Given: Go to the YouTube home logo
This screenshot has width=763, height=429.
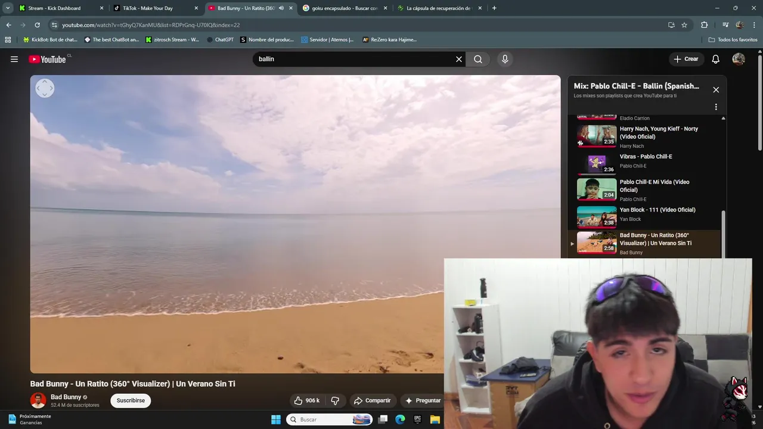Looking at the screenshot, I should 47,59.
